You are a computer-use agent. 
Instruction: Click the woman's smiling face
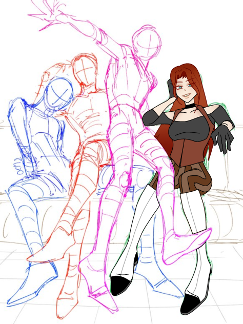[x=185, y=90]
